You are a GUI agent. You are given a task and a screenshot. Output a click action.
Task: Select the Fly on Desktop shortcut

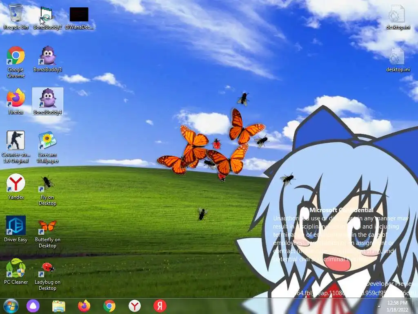click(47, 190)
